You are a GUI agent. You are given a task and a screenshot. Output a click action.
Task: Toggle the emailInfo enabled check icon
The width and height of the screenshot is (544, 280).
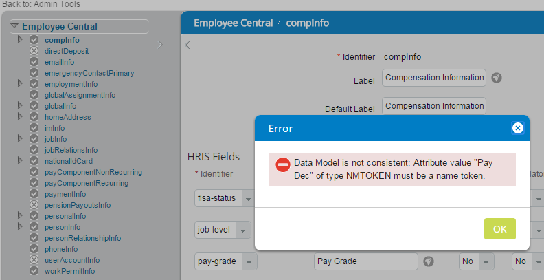point(34,62)
